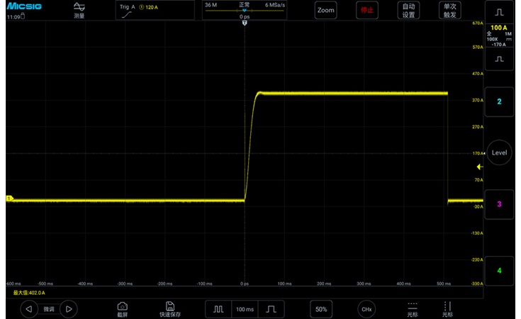Toggle channel 2 on
This screenshot has width=521, height=319.
[499, 102]
